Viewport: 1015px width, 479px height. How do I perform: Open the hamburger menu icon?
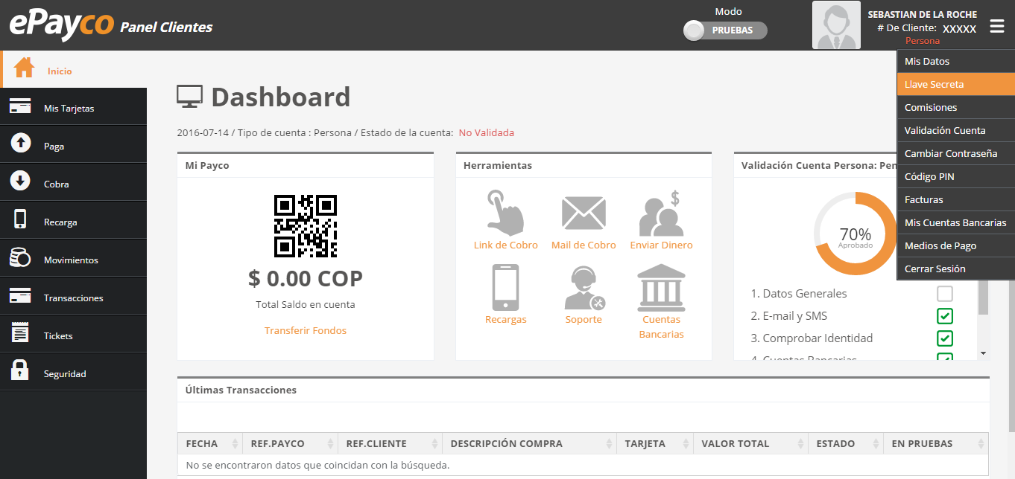click(997, 27)
